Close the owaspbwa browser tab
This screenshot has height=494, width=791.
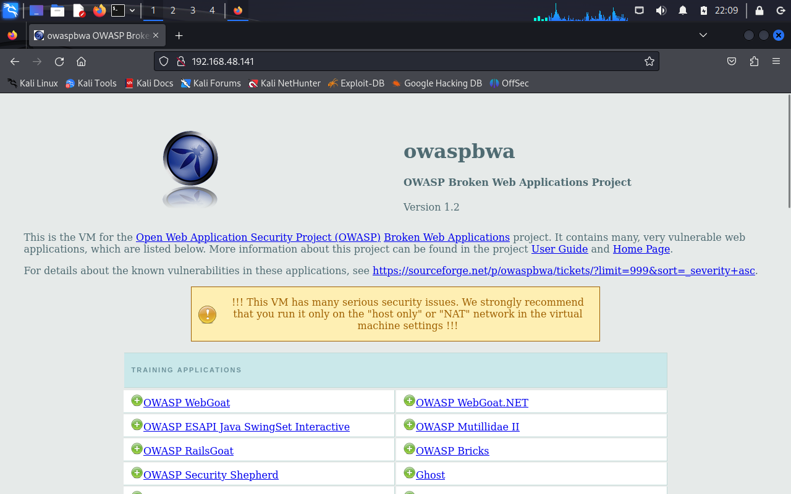click(x=156, y=35)
